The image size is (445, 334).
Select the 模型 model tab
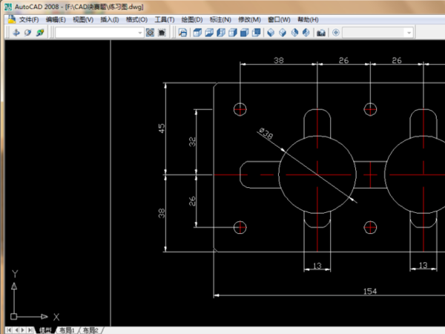click(x=45, y=330)
